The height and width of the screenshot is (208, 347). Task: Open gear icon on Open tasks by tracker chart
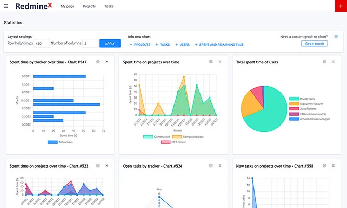point(211,165)
